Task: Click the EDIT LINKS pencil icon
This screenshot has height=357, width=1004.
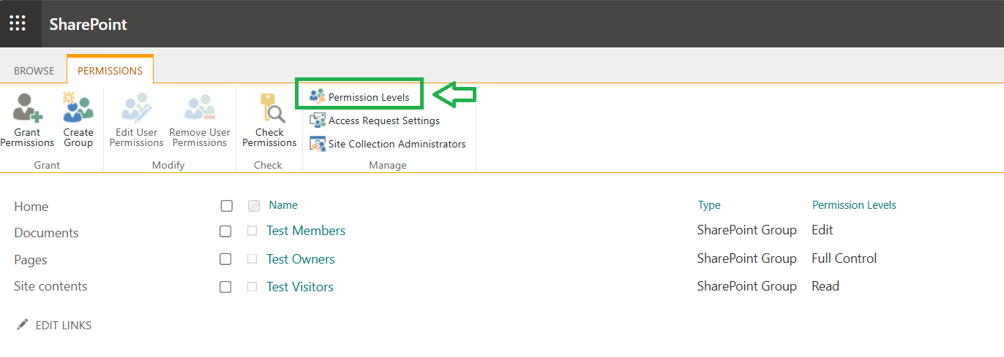Action: pyautogui.click(x=23, y=325)
